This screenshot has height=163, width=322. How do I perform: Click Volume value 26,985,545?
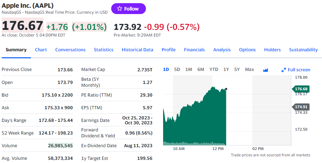tap(60, 145)
